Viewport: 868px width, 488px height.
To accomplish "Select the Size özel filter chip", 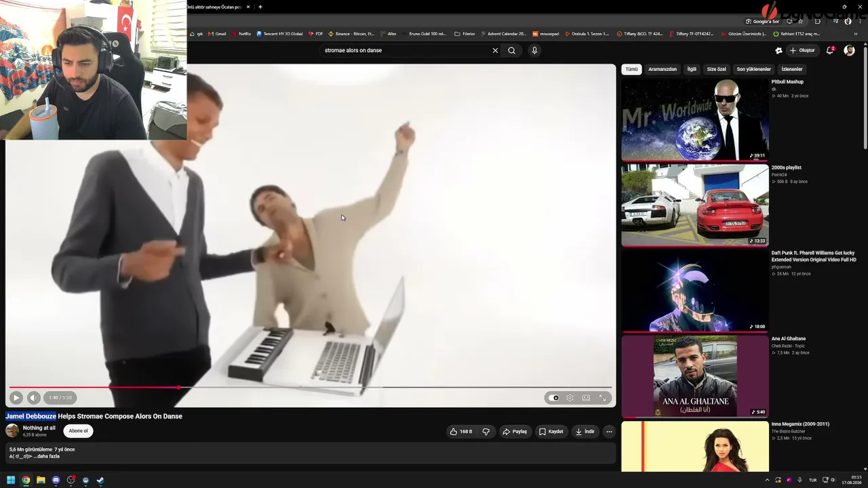I will (717, 69).
